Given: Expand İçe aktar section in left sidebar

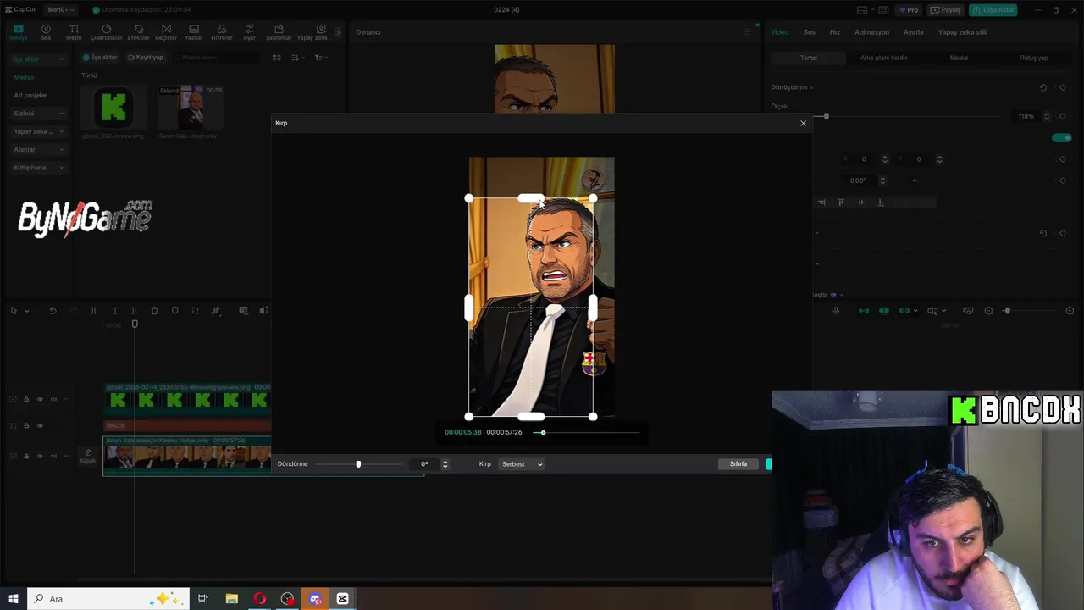Looking at the screenshot, I should pyautogui.click(x=39, y=59).
